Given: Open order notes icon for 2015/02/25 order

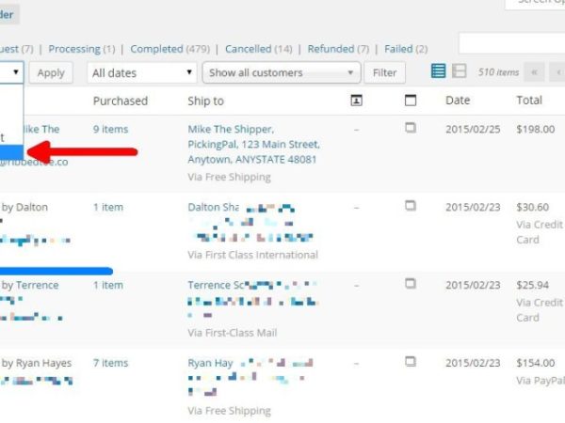Looking at the screenshot, I should pos(411,128).
